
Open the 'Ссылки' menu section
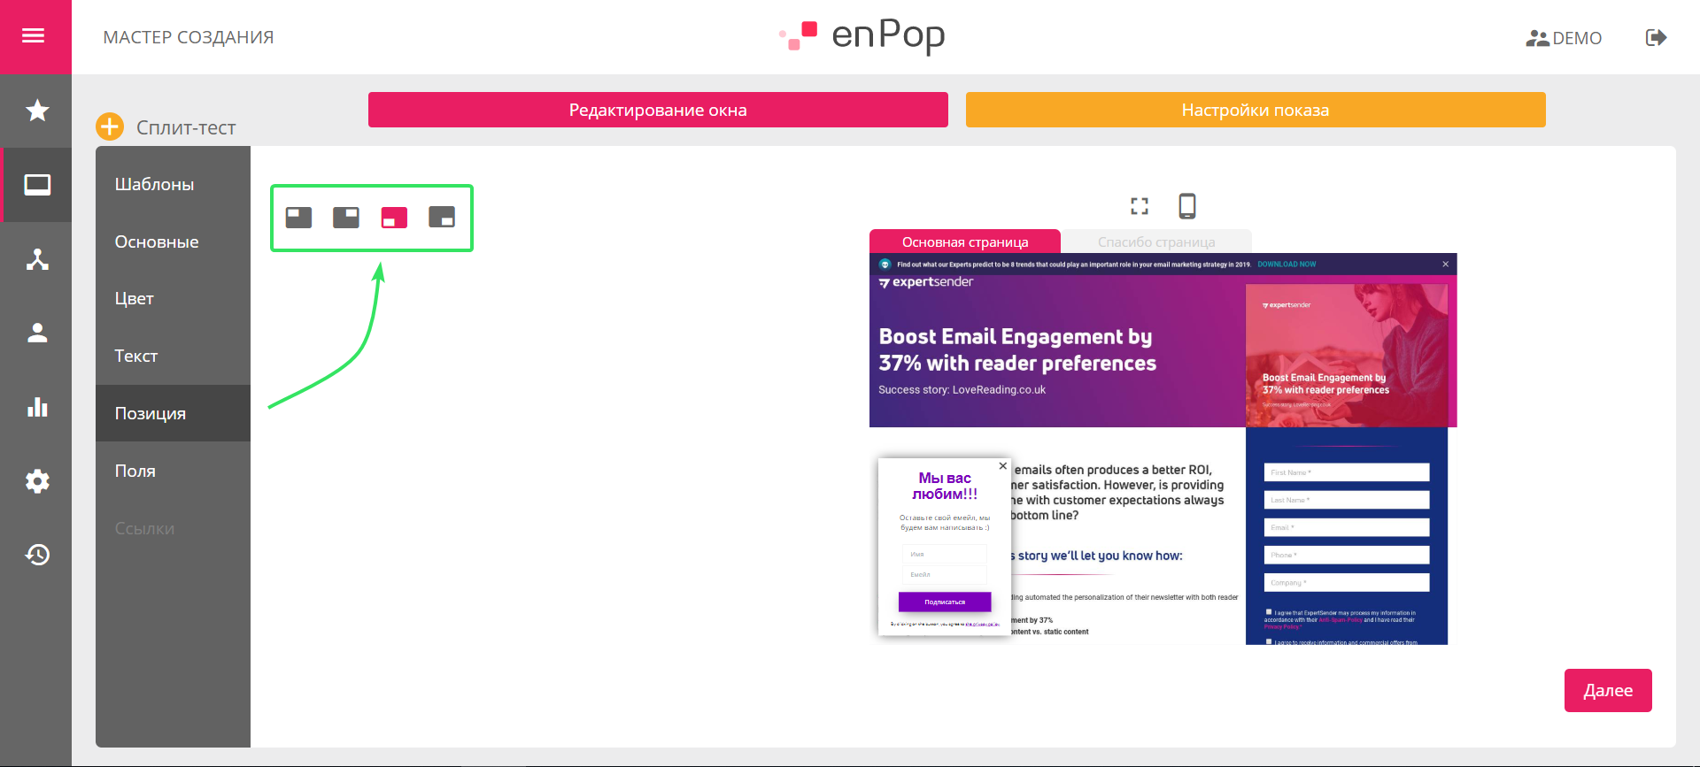[x=173, y=528]
